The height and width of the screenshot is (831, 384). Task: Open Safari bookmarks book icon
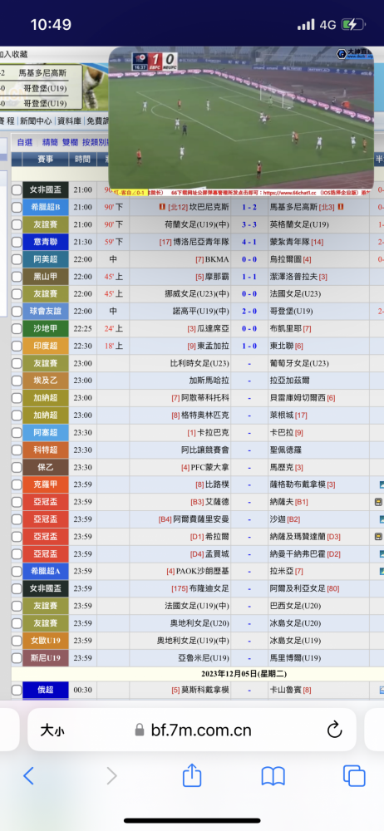(273, 776)
